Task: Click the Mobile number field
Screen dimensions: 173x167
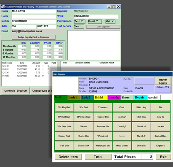Action: pos(34,21)
